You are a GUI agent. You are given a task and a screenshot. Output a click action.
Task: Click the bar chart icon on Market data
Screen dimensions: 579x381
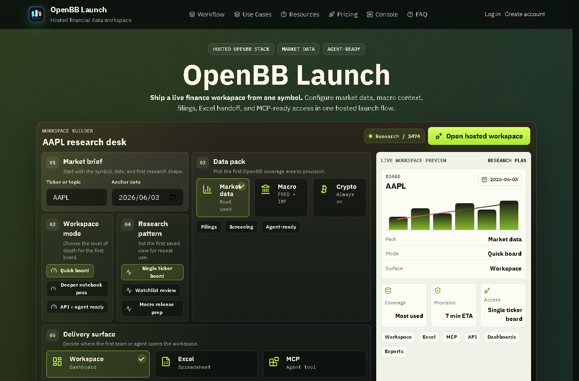[207, 189]
